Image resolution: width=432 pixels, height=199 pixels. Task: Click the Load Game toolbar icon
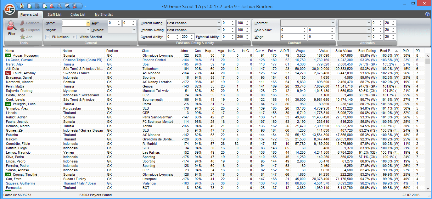coord(21,6)
